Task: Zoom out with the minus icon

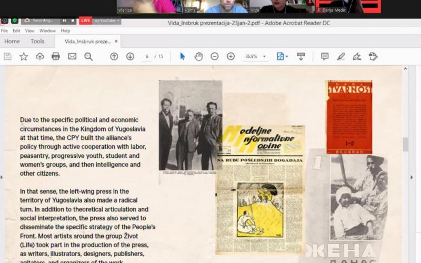Action: (215, 56)
